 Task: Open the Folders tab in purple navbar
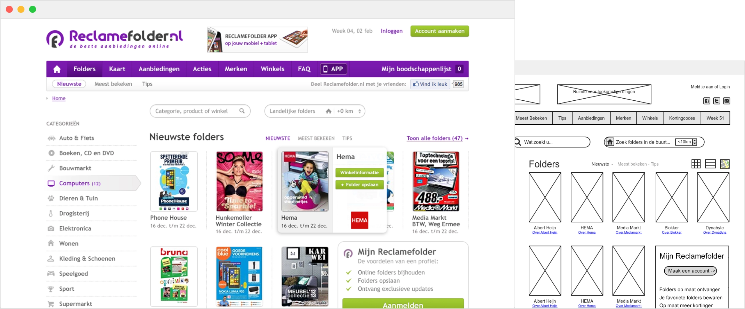click(84, 69)
